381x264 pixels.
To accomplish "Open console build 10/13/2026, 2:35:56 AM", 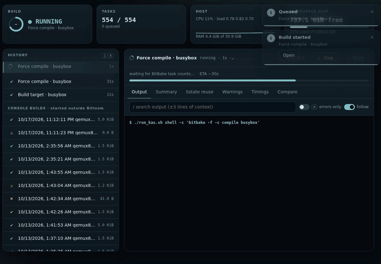I will click(61, 146).
